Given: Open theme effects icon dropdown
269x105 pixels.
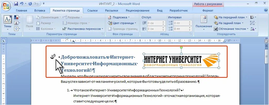Looking at the screenshot, I should (x=17, y=29).
